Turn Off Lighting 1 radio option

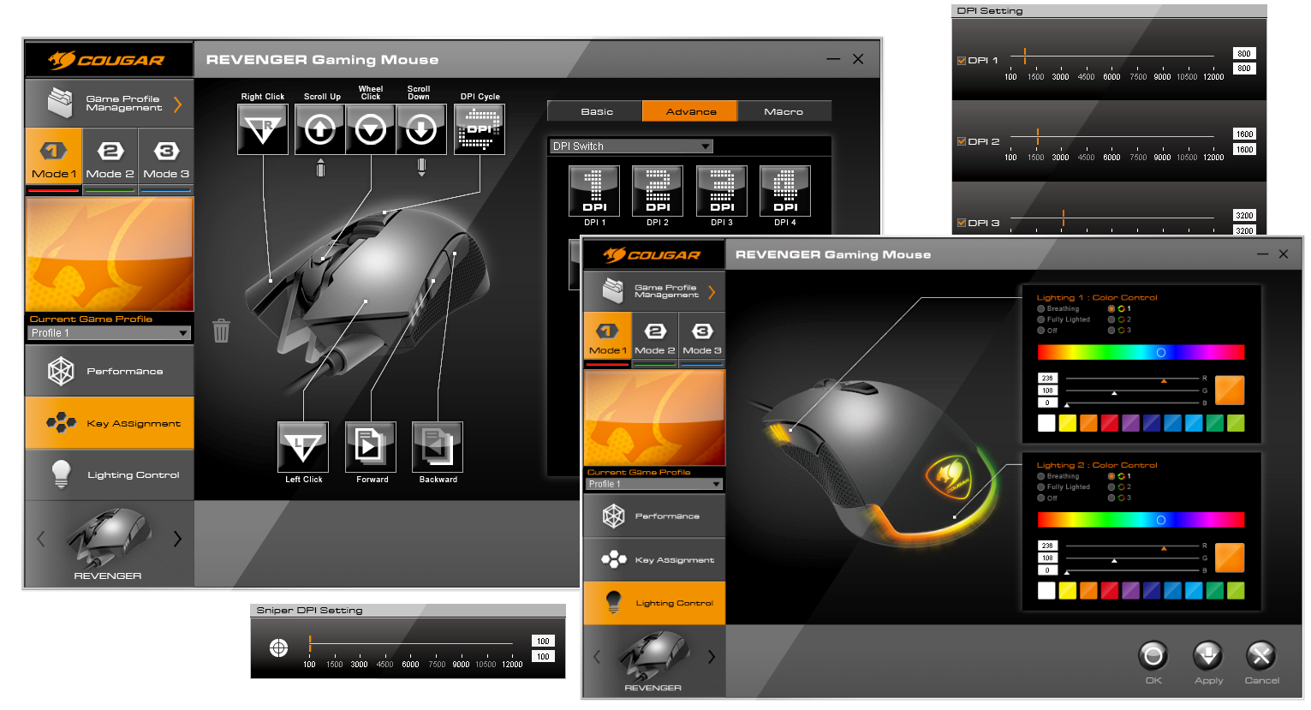(x=1041, y=331)
